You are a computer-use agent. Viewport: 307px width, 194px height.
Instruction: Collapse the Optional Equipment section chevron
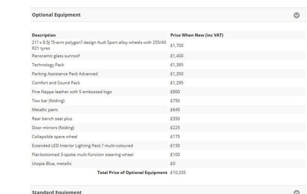(297, 15)
